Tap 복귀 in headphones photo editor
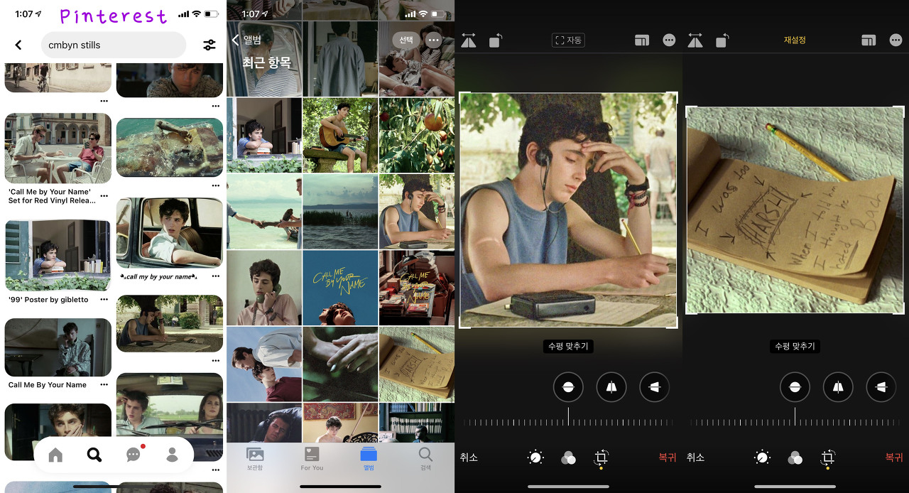 [x=667, y=457]
